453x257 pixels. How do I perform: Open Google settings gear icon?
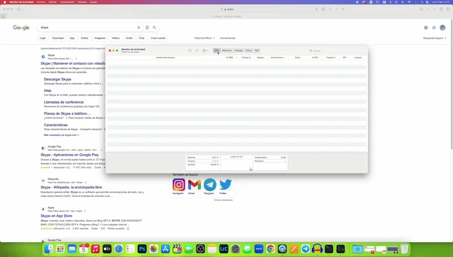(426, 28)
